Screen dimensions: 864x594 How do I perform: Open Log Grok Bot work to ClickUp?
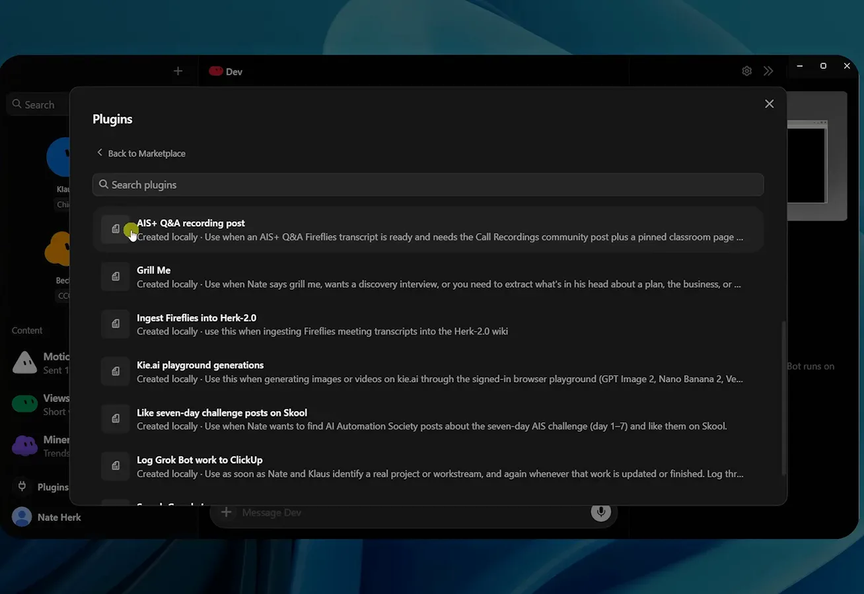428,467
